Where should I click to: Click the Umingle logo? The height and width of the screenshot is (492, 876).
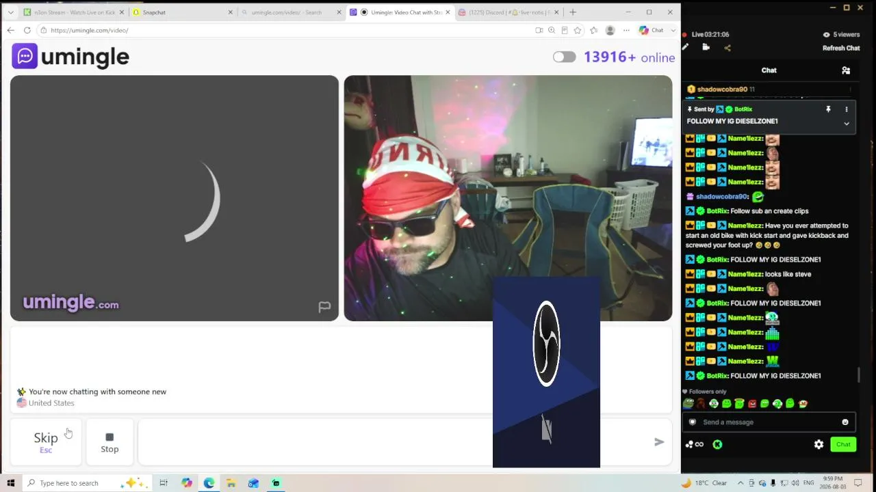coord(70,57)
